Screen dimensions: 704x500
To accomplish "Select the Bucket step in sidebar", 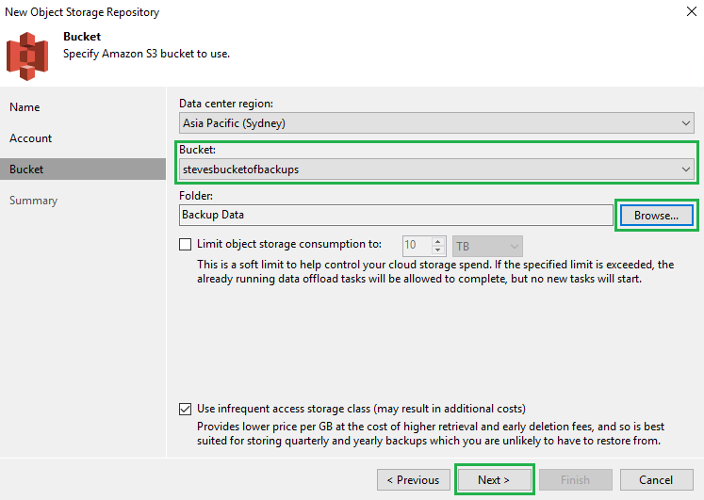I will 27,169.
